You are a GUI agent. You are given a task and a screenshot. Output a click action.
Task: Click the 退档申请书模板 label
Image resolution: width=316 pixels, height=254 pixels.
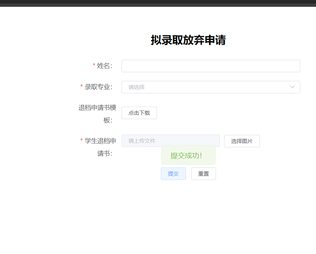(97, 114)
